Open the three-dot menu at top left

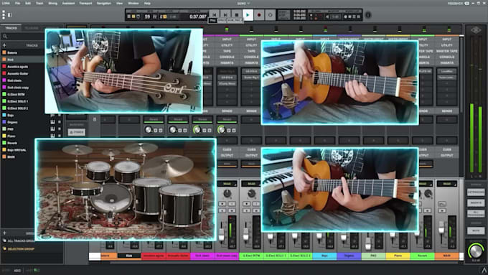pyautogui.click(x=4, y=14)
